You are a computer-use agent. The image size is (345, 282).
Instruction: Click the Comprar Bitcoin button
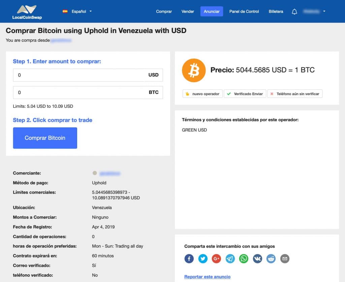click(45, 138)
